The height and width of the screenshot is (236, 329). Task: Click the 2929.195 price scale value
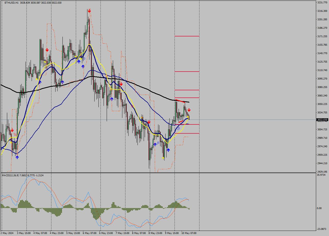322,172
